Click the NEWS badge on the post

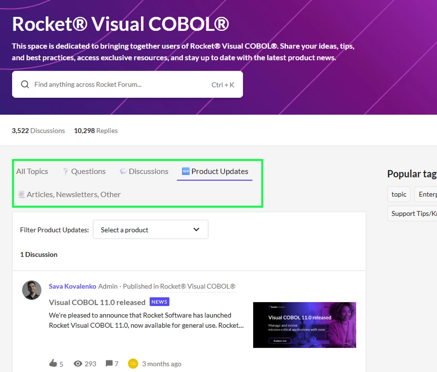point(159,302)
